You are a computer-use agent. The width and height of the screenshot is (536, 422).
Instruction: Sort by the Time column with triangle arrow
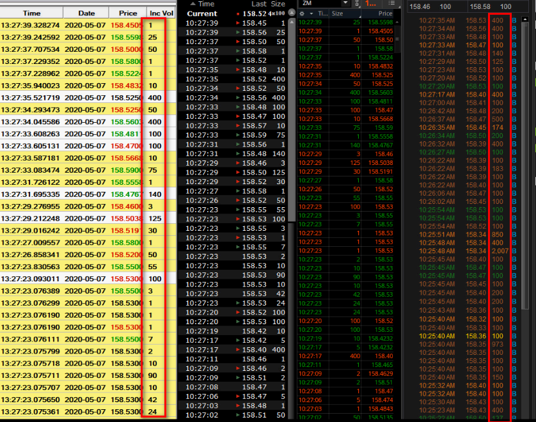click(x=202, y=4)
